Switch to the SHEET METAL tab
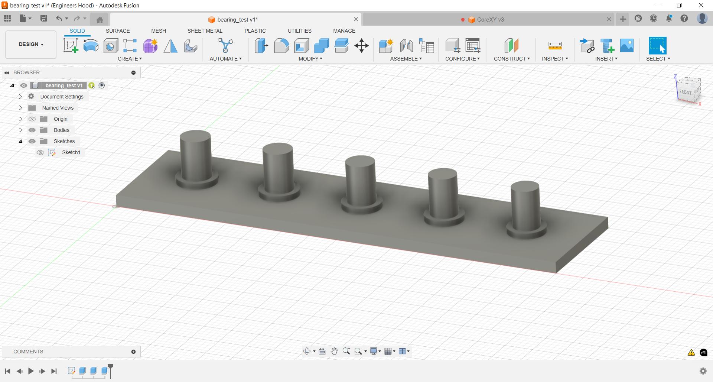The image size is (713, 382). (x=205, y=31)
